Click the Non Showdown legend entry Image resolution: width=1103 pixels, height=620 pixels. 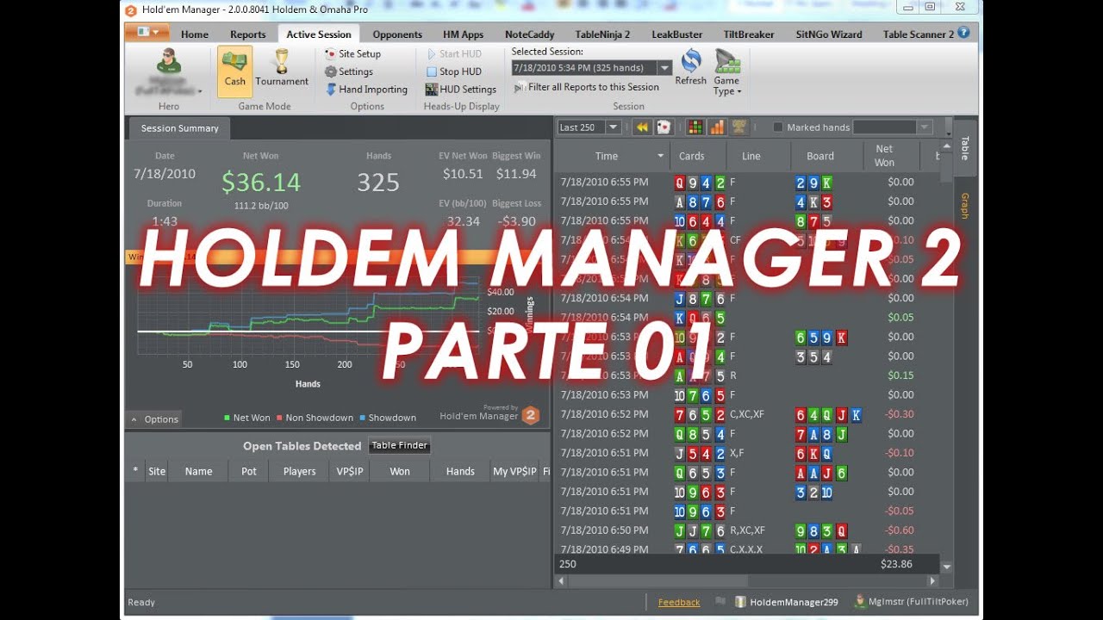(315, 418)
